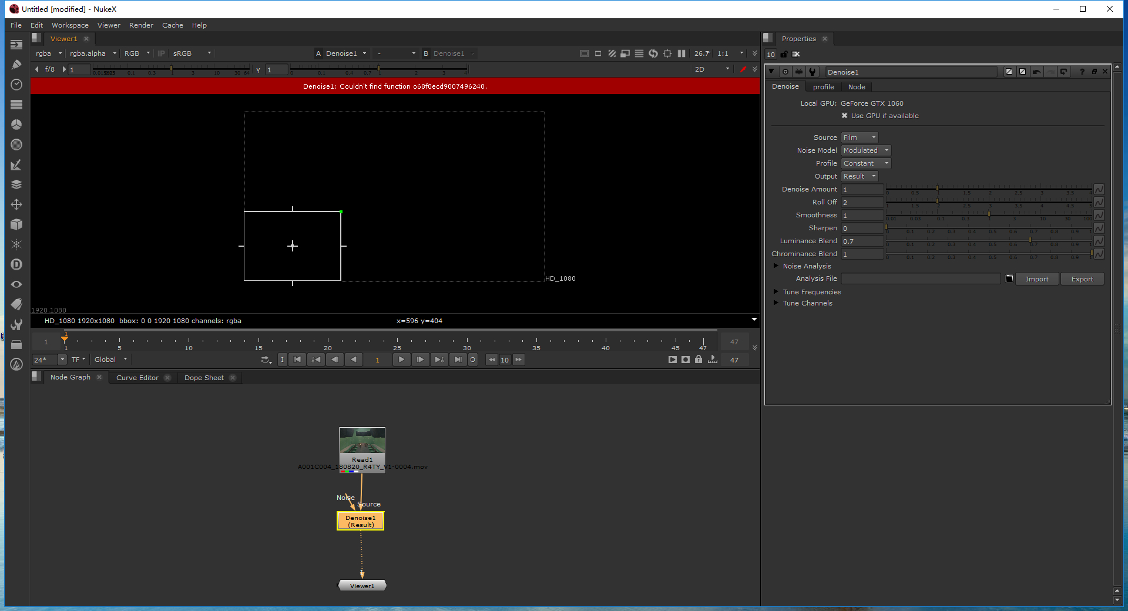1128x611 pixels.
Task: Open the Deep nodes toolbar menu
Action: (x=16, y=264)
